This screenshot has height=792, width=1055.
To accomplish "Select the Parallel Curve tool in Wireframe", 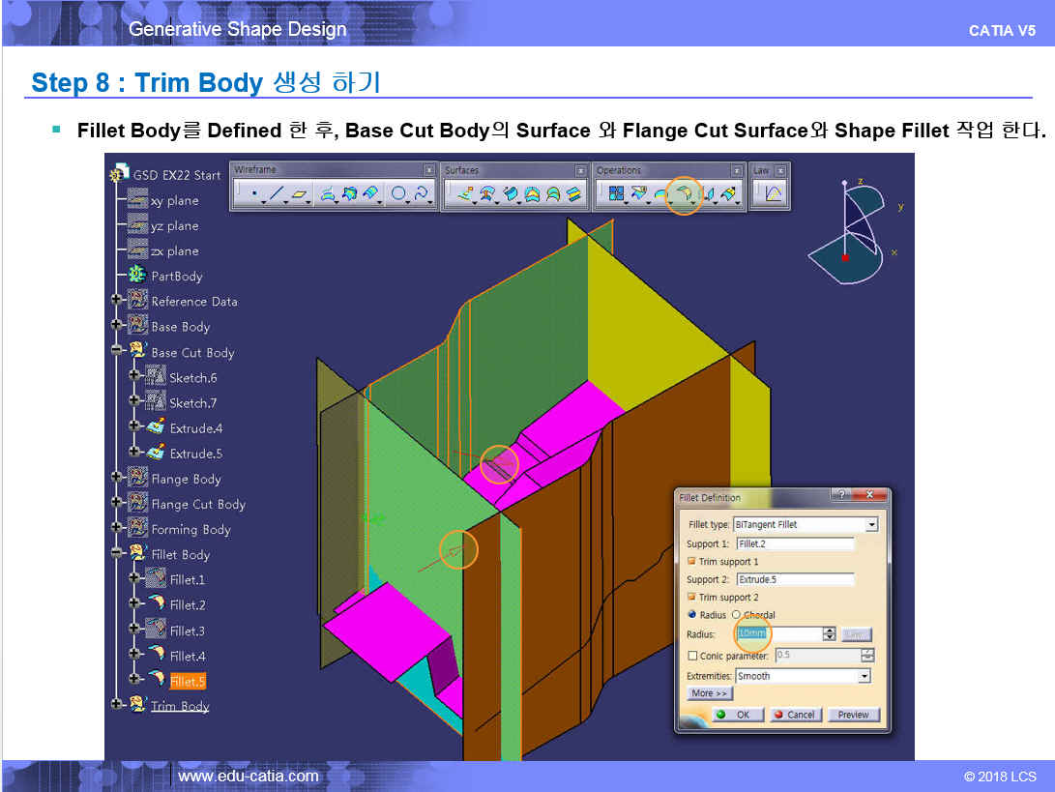I will click(370, 193).
